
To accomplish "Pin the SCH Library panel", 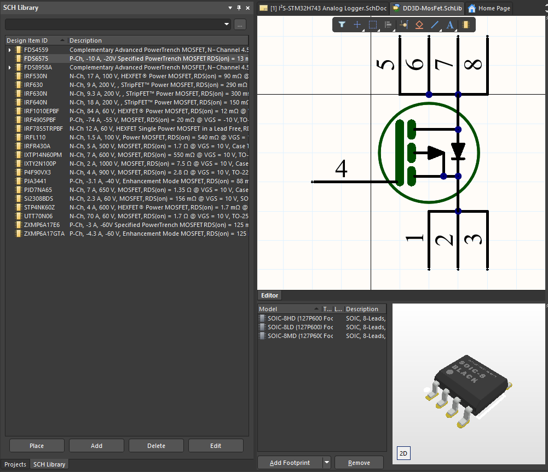I will [239, 8].
